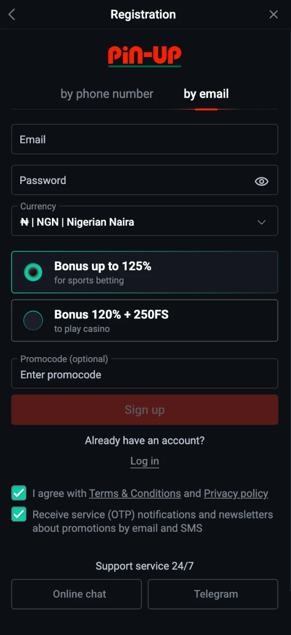Image resolution: width=291 pixels, height=635 pixels.
Task: Expand the NGN Nigerian Naira selector
Action: 145,221
